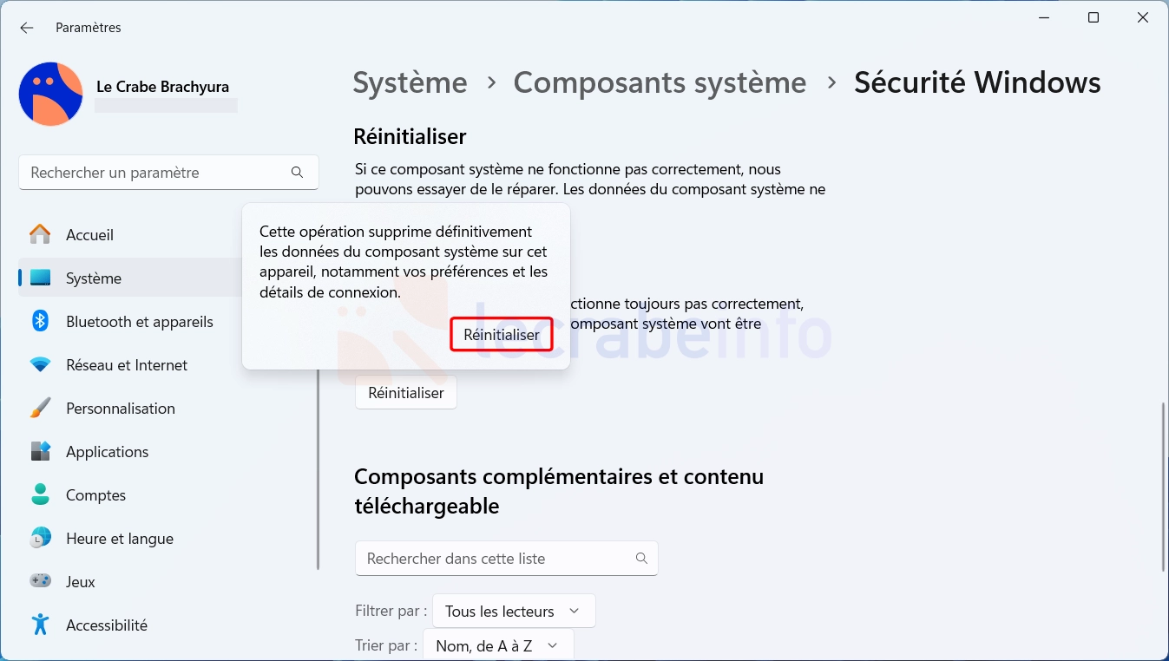This screenshot has height=661, width=1169.
Task: Click search icon in Rechercher un paramètre
Action: click(297, 173)
